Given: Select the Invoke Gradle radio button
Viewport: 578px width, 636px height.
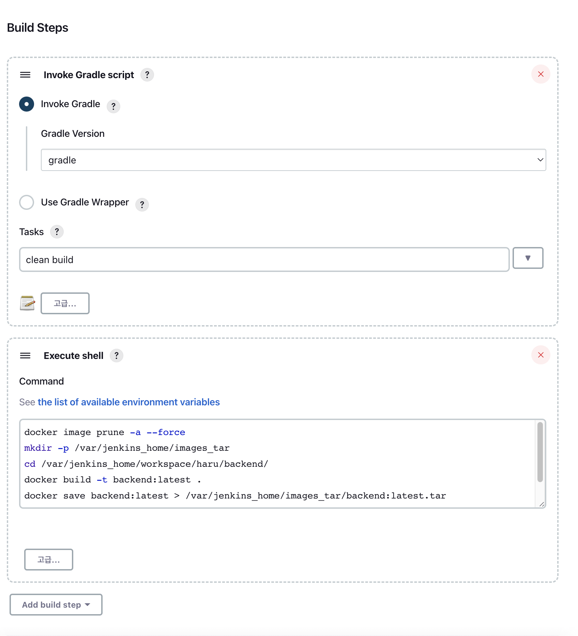Looking at the screenshot, I should pyautogui.click(x=27, y=104).
